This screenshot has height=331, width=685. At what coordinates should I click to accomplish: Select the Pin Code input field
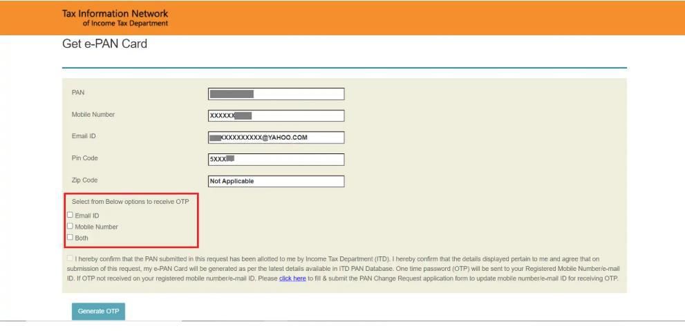click(x=276, y=160)
